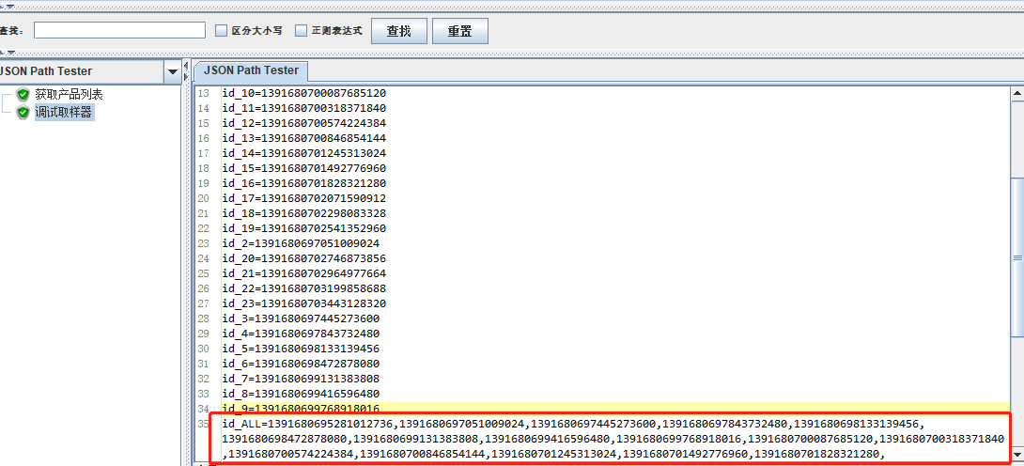1024x466 pixels.
Task: Click line id_8=1391680699416596480
Action: [x=301, y=394]
